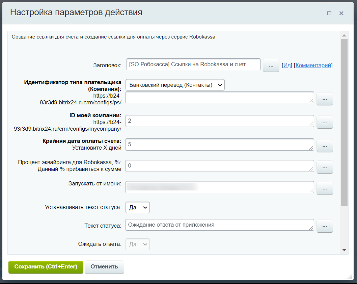This screenshot has width=357, height=284.
Task: Open the Устанавливать текст статуса dropdown
Action: coord(137,207)
